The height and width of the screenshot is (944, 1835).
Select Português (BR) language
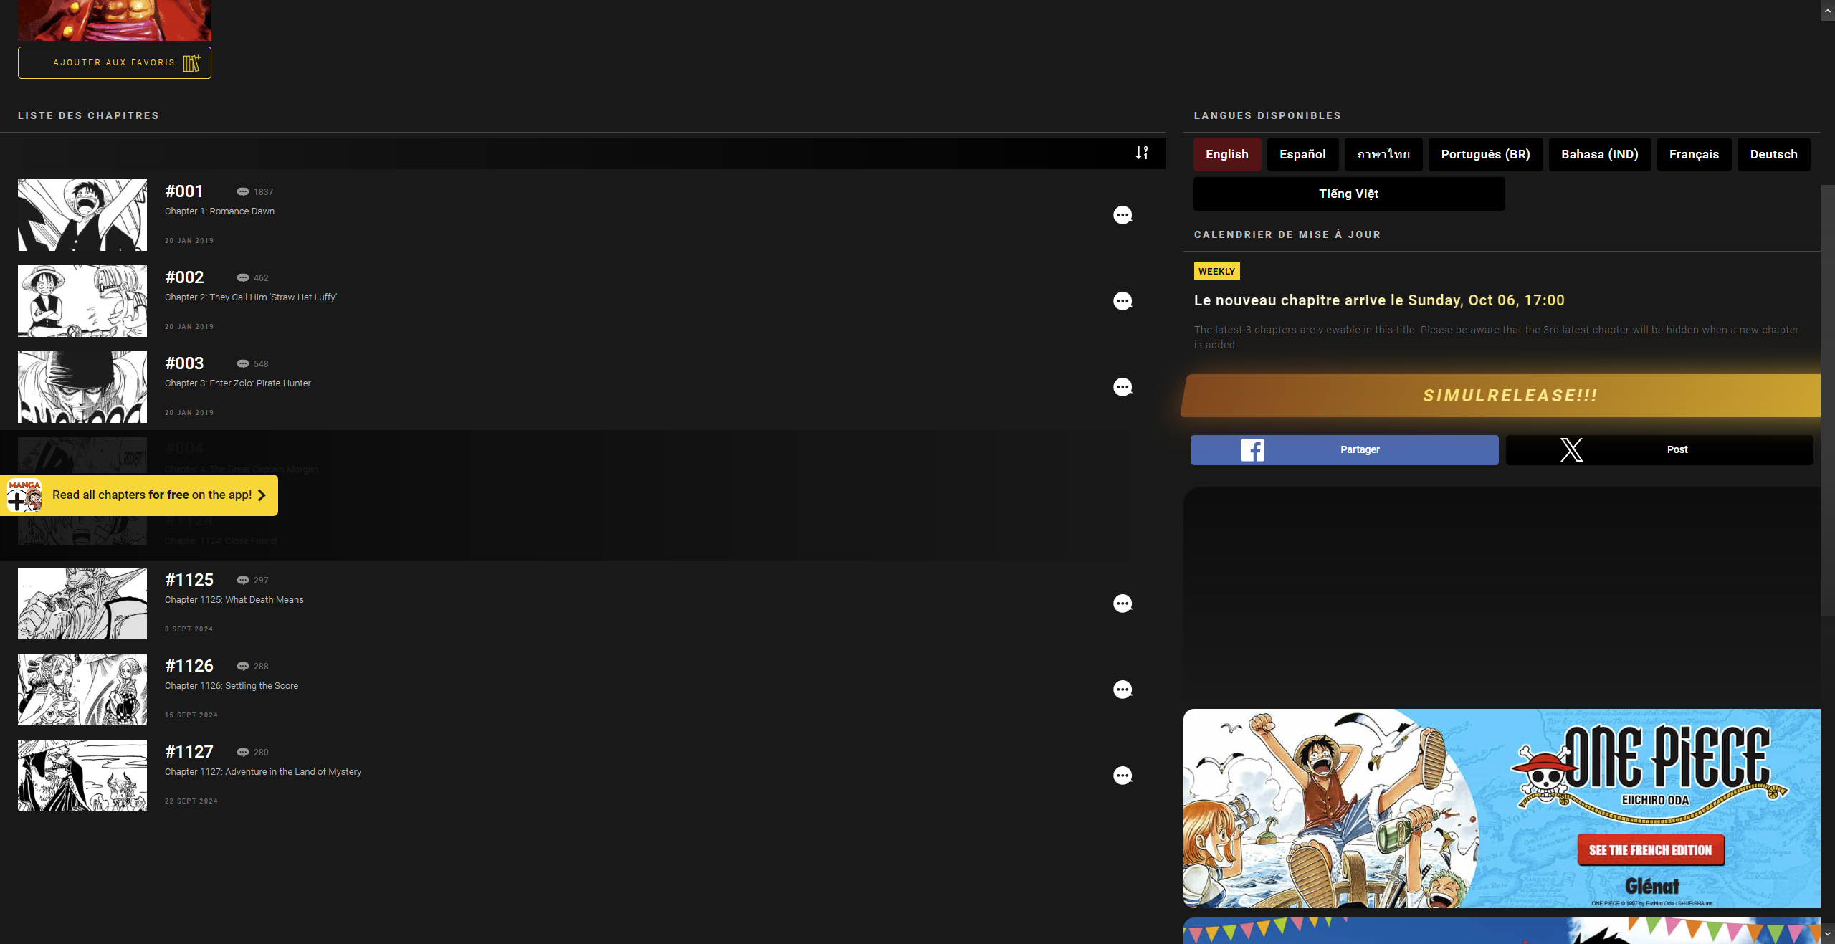(1485, 154)
